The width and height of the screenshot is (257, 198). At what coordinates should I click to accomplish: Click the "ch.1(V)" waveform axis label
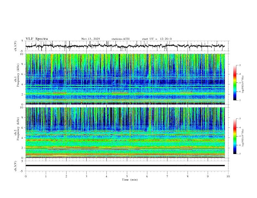pyautogui.click(x=16, y=46)
